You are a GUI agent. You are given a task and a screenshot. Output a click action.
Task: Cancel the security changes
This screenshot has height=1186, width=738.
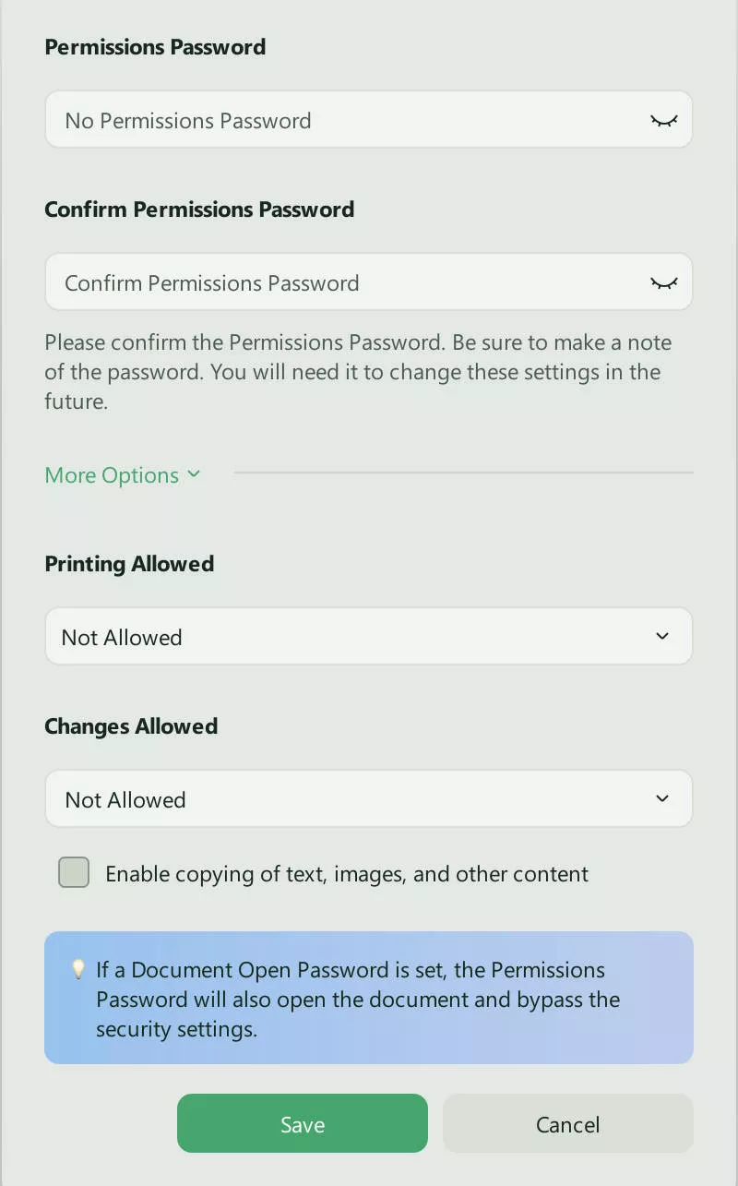coord(567,1123)
